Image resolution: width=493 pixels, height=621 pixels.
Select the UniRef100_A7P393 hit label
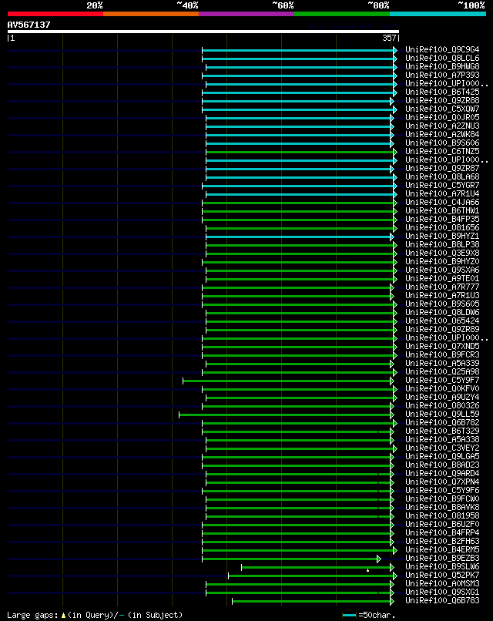[442, 75]
